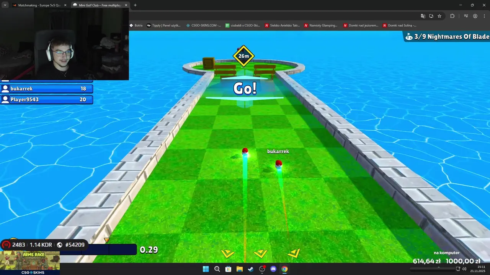Screen dimensions: 490x275
Task: Click the 0.29 power value readout
Action: 149,250
